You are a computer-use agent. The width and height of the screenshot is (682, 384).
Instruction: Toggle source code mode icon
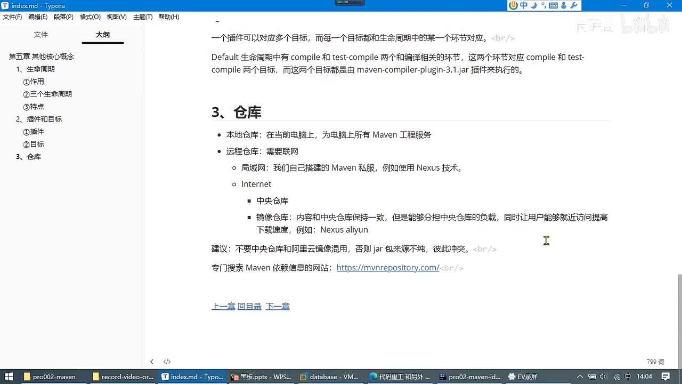pos(167,362)
